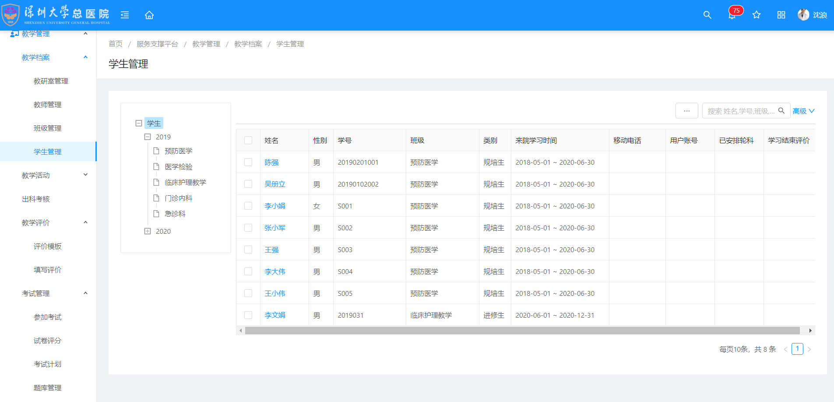Open 教师管理 in the sidebar

tap(47, 104)
